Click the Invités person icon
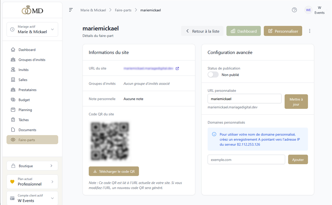332x205 pixels. (x=13, y=70)
